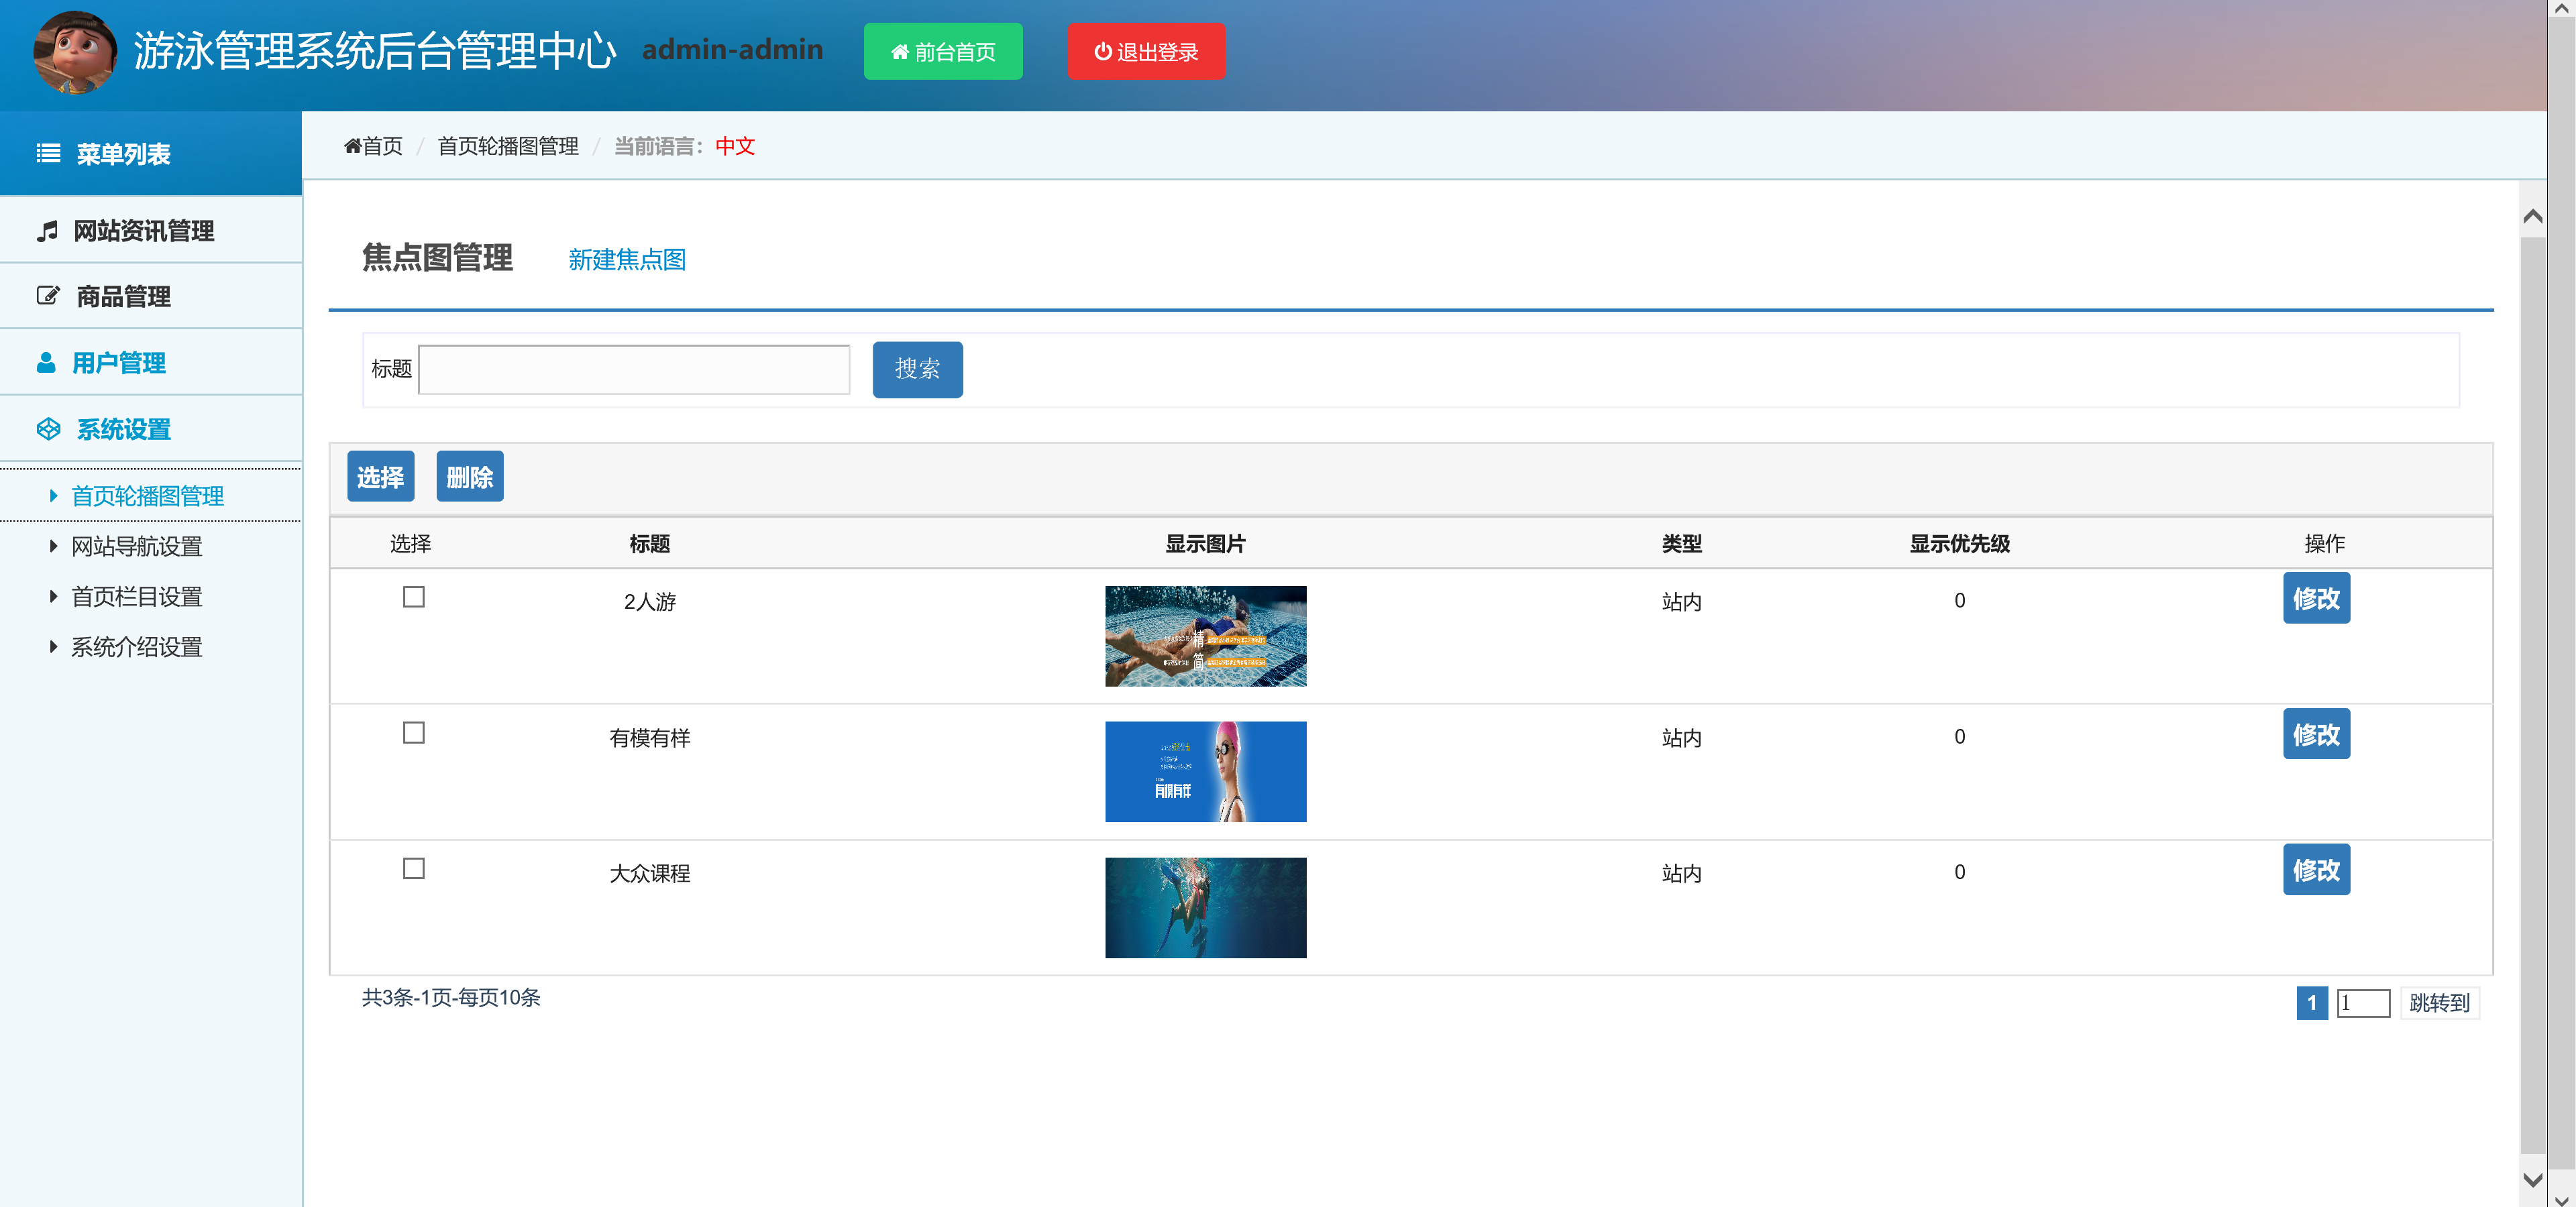Tick the checkbox beside 大众课程
The image size is (2576, 1207).
[x=413, y=868]
